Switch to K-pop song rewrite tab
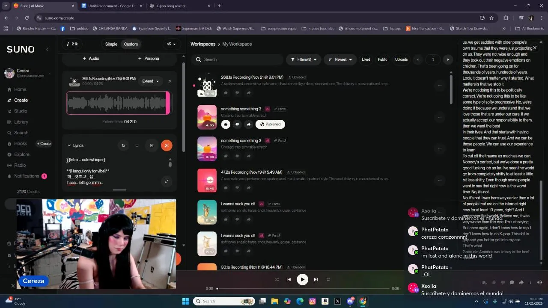This screenshot has height=308, width=548. pyautogui.click(x=180, y=6)
